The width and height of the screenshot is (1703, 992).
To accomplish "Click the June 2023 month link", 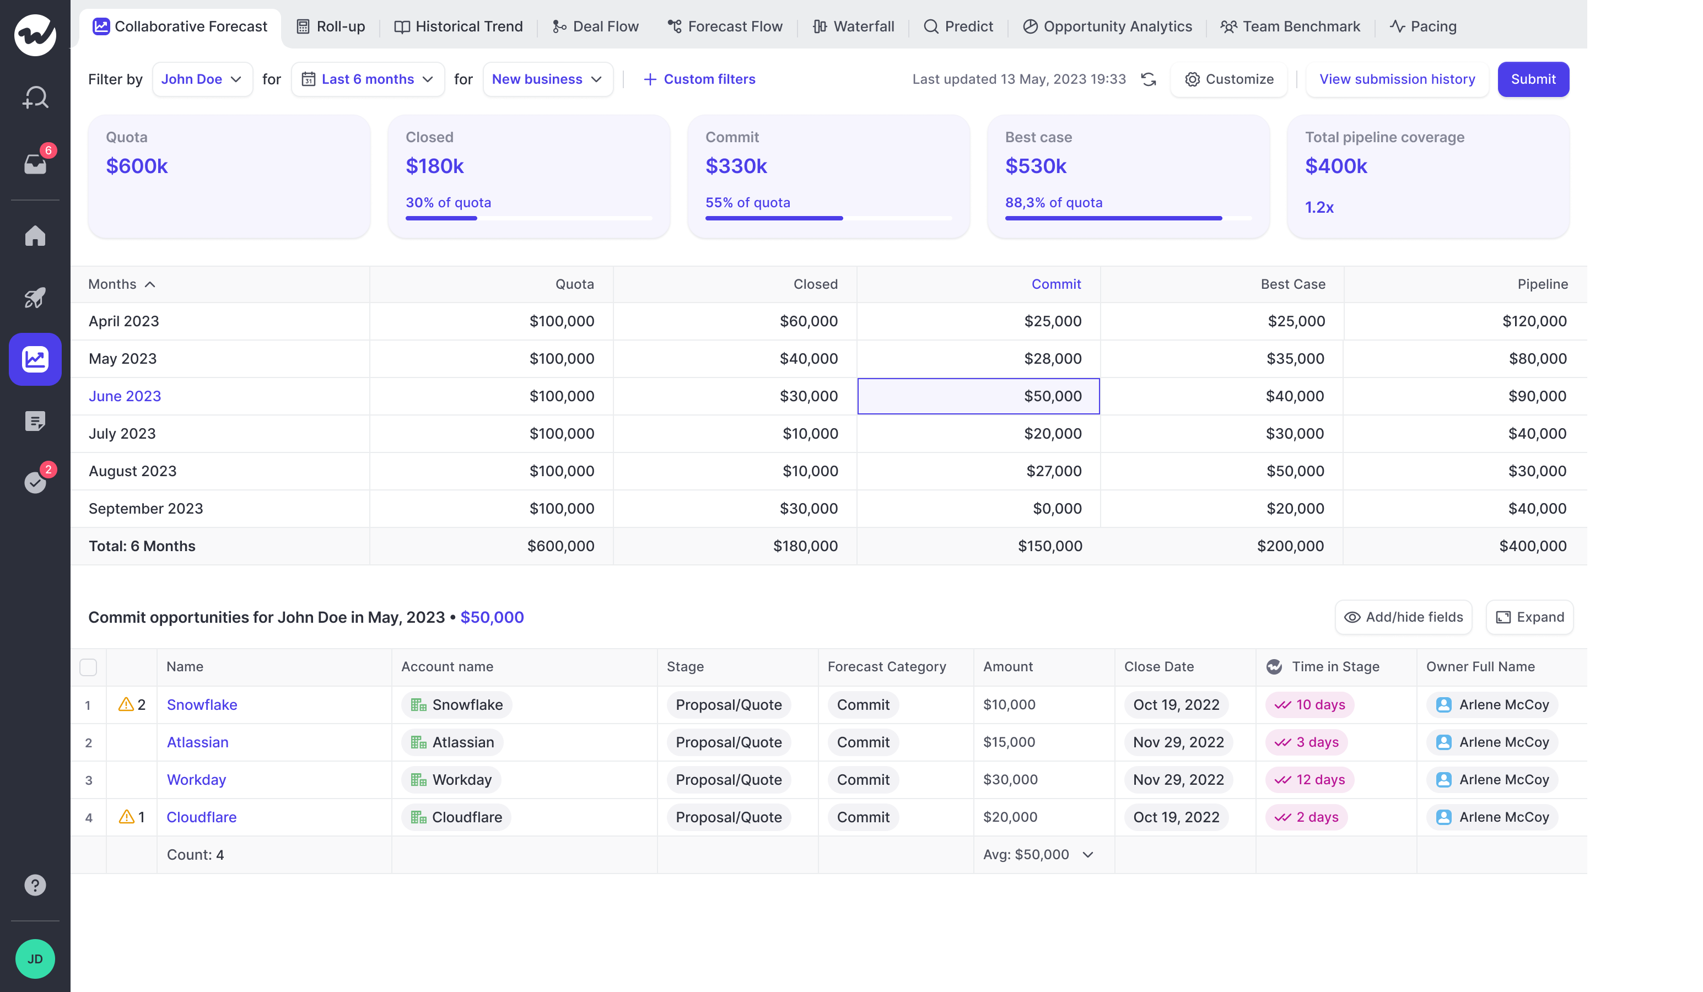I will click(x=125, y=396).
